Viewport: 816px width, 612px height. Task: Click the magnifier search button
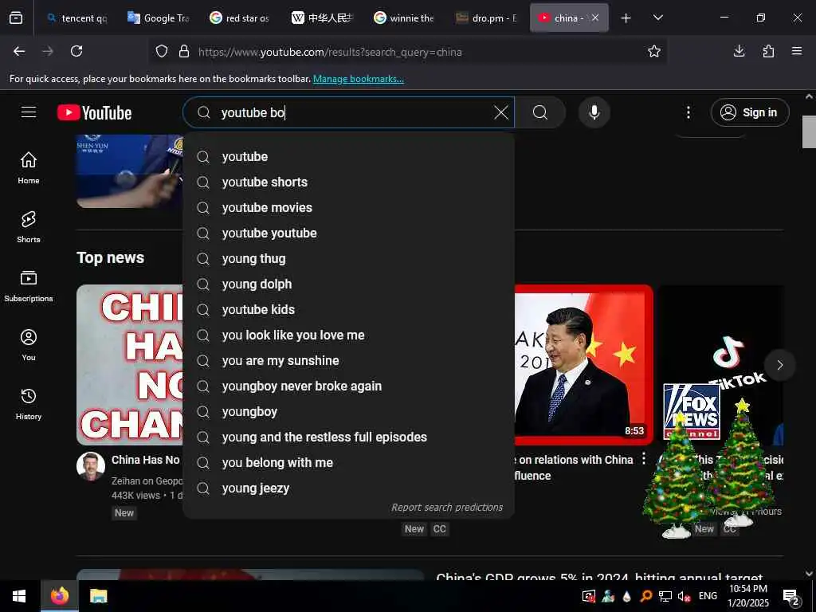(540, 112)
